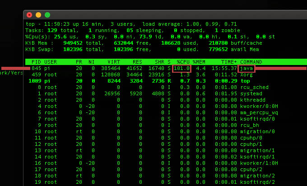Viewport: 307px width, 186px height.
Task: Click the green maximize window button
Action: click(x=47, y=15)
